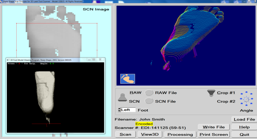
Task: Load a scan with Load File
Action: (244, 119)
